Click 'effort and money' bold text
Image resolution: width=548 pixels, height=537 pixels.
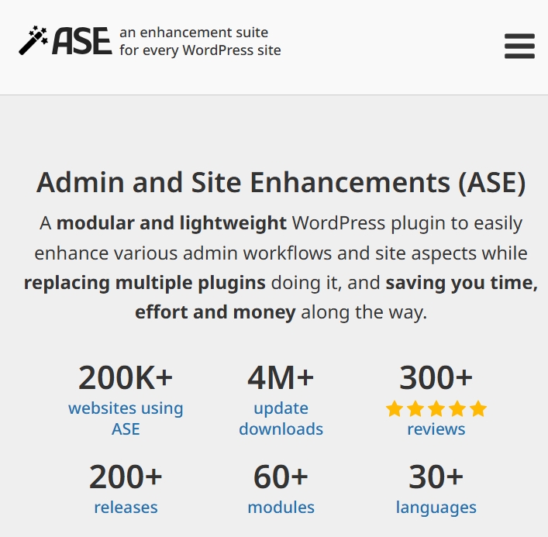pyautogui.click(x=215, y=312)
